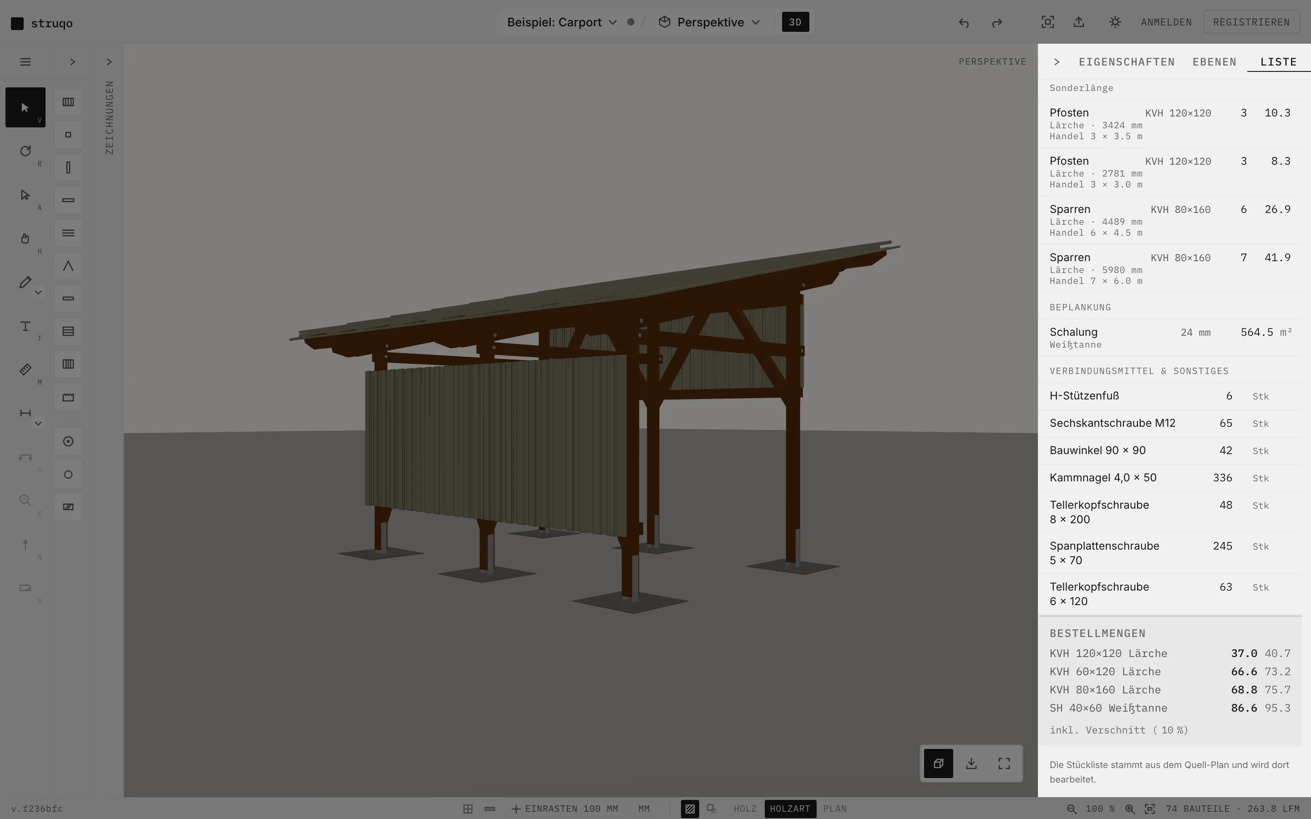Expand the dimension tool options chevron
Screen dimensions: 1311x819
pyautogui.click(x=38, y=424)
